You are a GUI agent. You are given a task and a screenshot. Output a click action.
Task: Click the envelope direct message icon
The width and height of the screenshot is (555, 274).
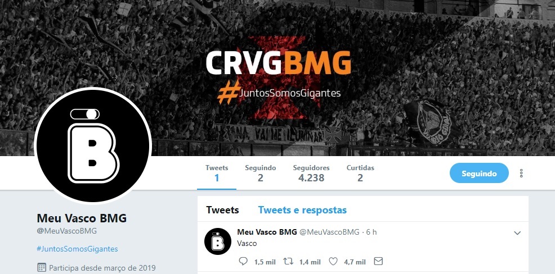pos(378,261)
